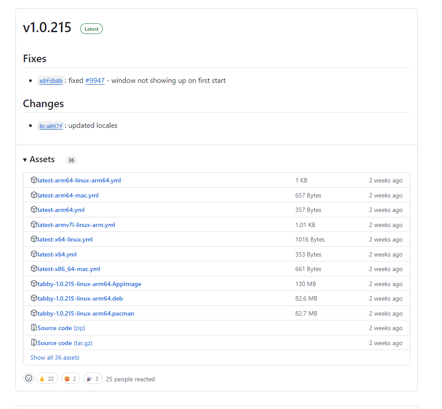Click the zip file icon beside Source code (tar.gz)
The height and width of the screenshot is (409, 442).
click(34, 342)
